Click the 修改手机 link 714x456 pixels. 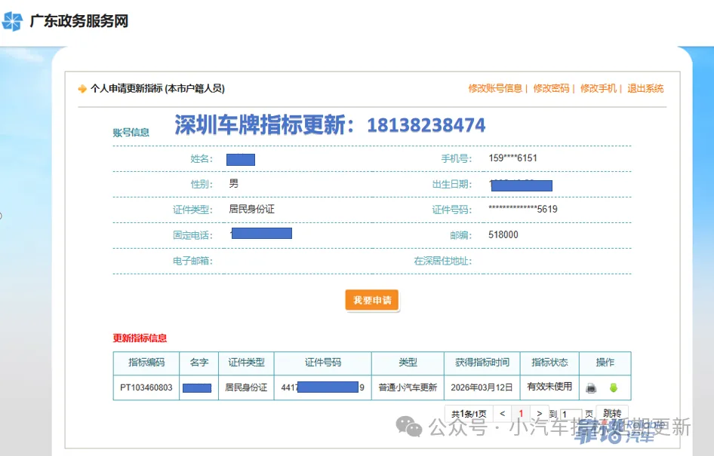(x=598, y=88)
